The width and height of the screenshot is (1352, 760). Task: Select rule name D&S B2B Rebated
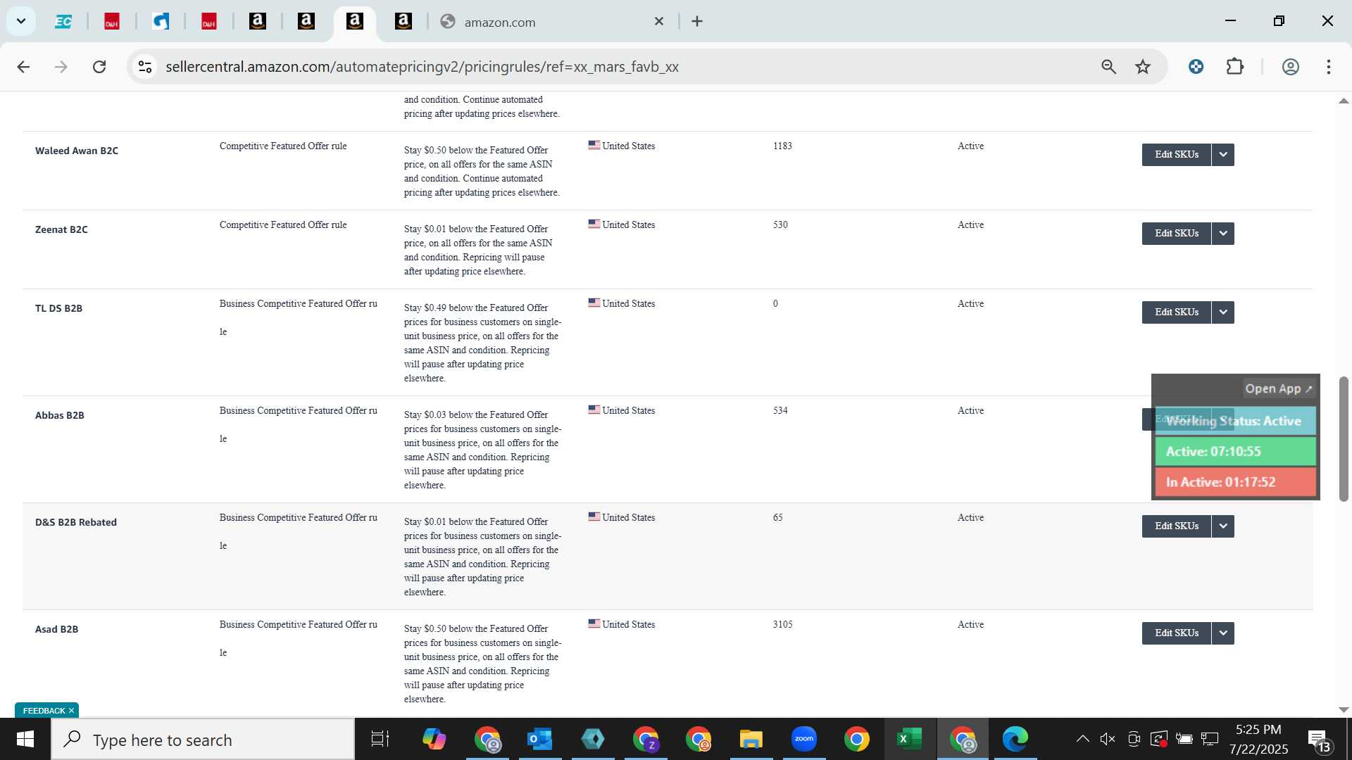pos(76,522)
